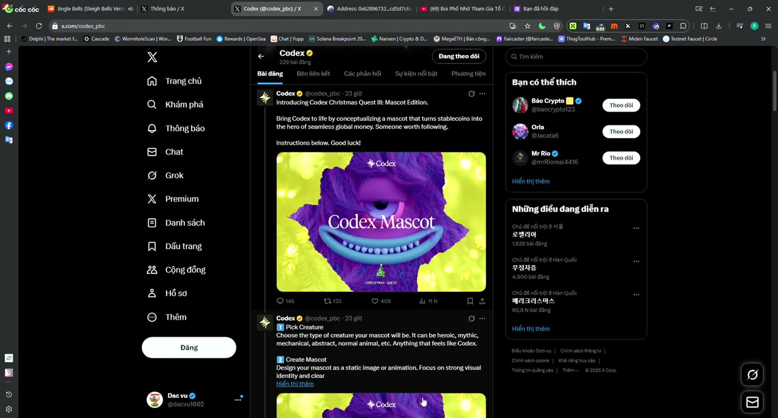778x418 pixels.
Task: Switch to the Bài đăng tab
Action: coord(270,74)
